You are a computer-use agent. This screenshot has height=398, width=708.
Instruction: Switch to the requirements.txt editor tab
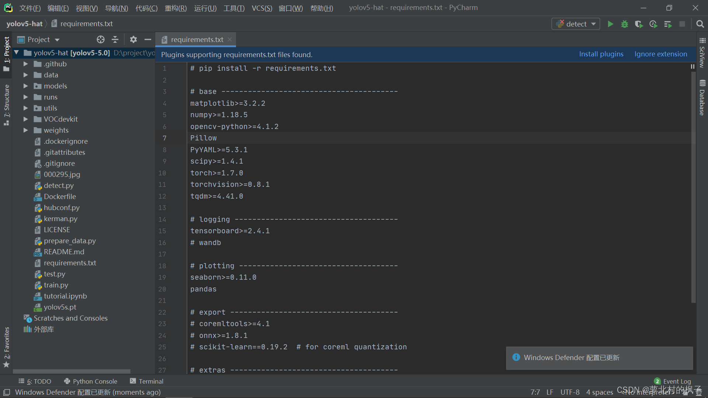pyautogui.click(x=197, y=39)
